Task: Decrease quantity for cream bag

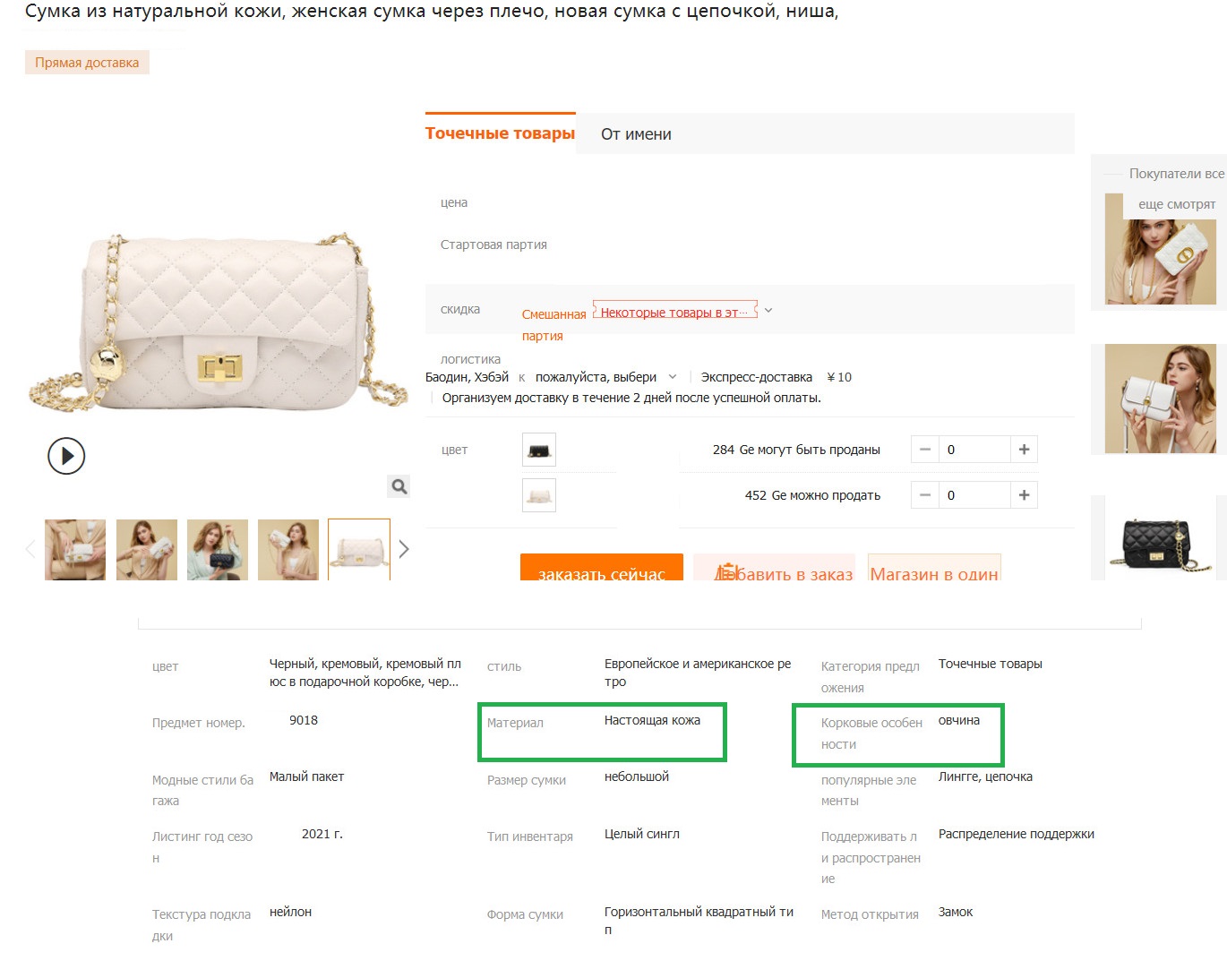Action: 925,495
